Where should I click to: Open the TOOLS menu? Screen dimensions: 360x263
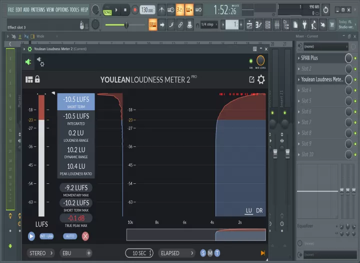point(74,10)
